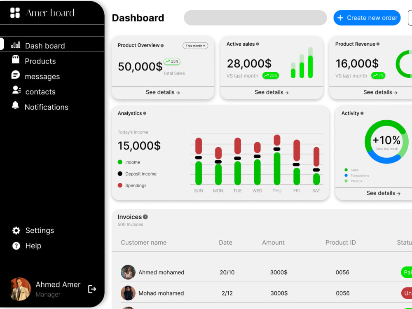Click the THU bar in Analystics chart
The height and width of the screenshot is (309, 412).
tap(277, 160)
